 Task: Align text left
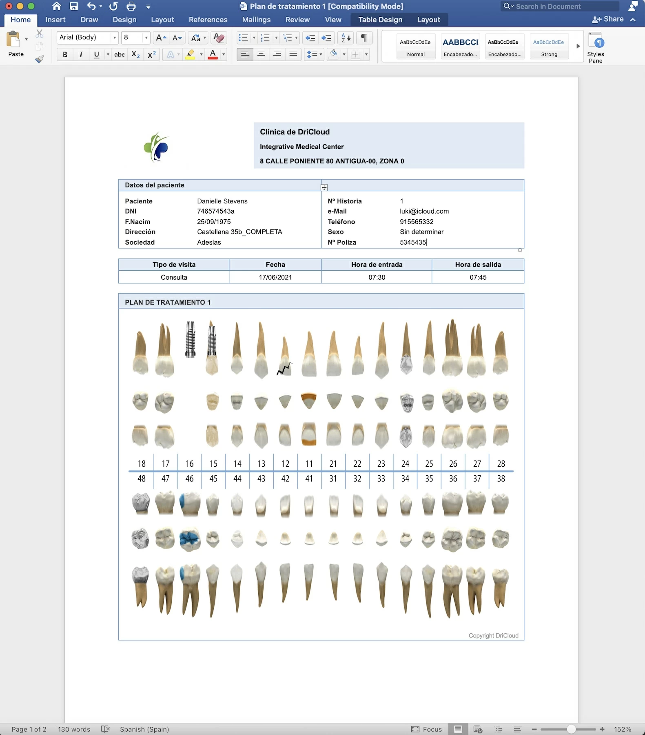tap(245, 54)
